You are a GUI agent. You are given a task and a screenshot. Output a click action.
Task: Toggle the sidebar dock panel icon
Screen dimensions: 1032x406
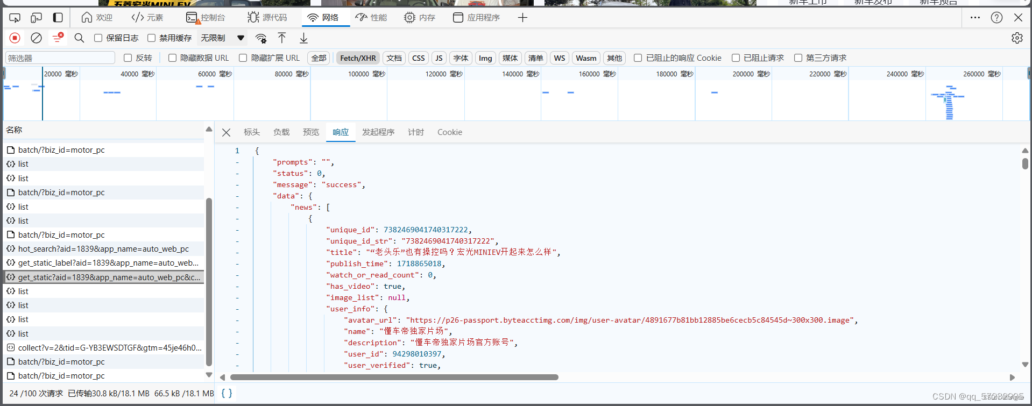(58, 18)
